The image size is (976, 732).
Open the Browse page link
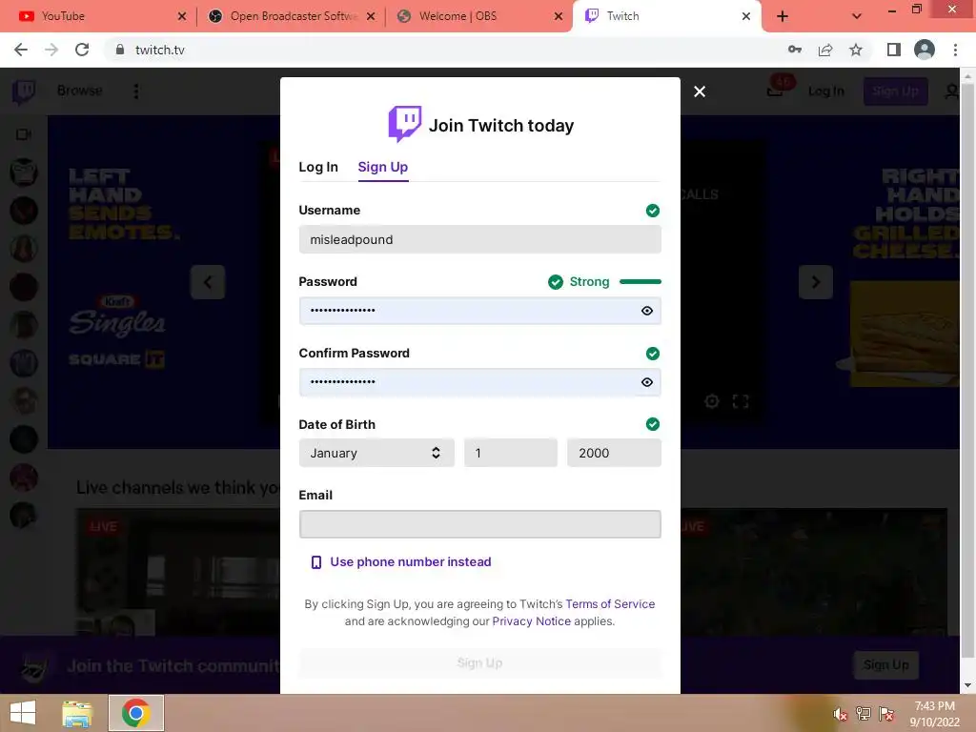click(80, 91)
